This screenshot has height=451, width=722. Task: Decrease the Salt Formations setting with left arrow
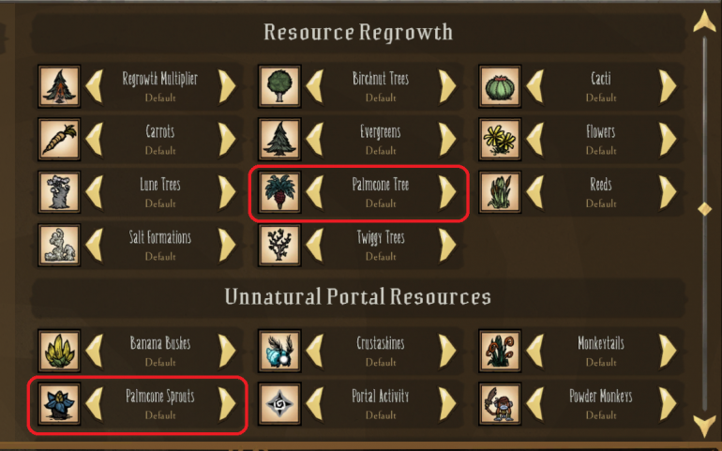[94, 245]
